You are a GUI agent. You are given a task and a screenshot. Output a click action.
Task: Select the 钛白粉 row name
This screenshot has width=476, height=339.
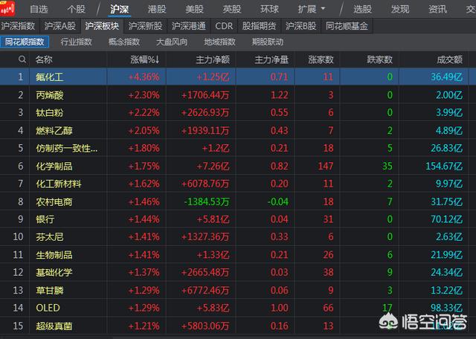pos(50,113)
